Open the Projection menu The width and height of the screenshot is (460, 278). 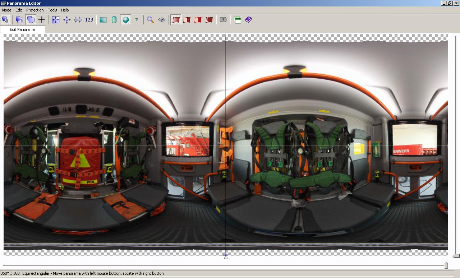(x=35, y=10)
